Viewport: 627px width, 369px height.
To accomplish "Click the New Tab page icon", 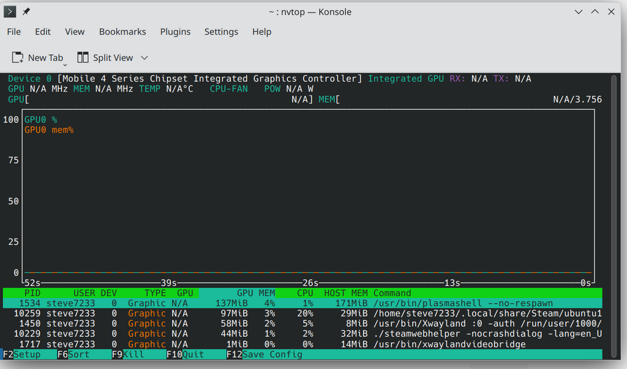I will click(17, 57).
